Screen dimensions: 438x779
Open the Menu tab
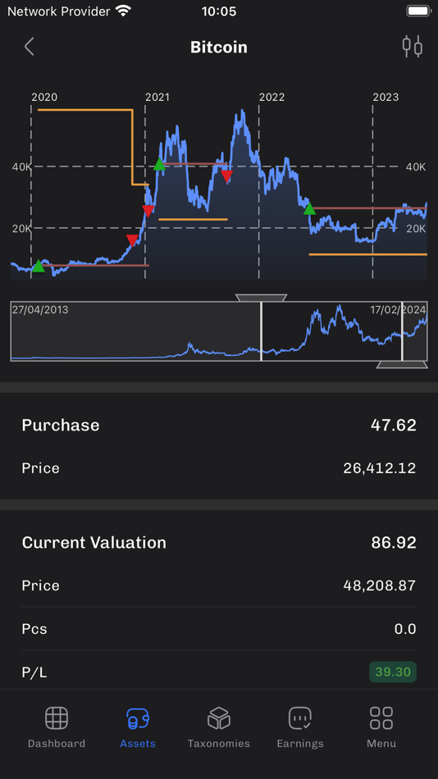tap(381, 727)
